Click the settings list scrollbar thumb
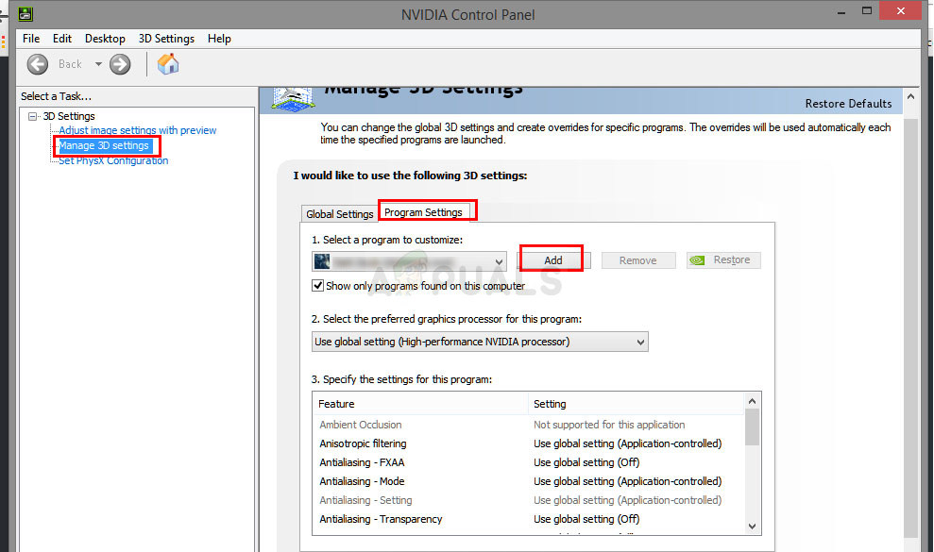The image size is (934, 552). [753, 427]
